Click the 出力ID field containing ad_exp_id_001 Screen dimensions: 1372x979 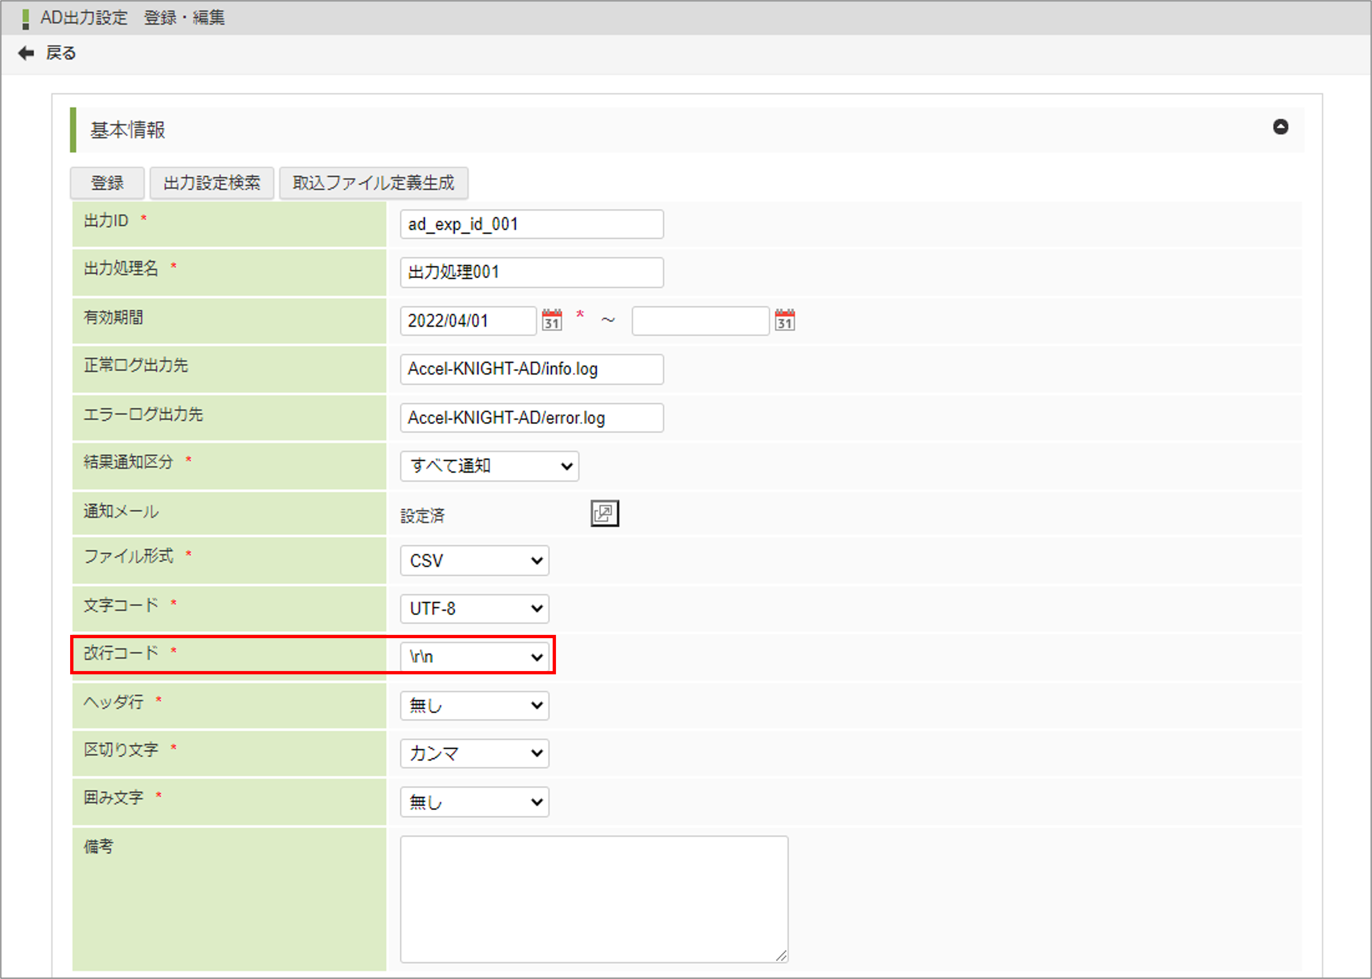tap(531, 224)
